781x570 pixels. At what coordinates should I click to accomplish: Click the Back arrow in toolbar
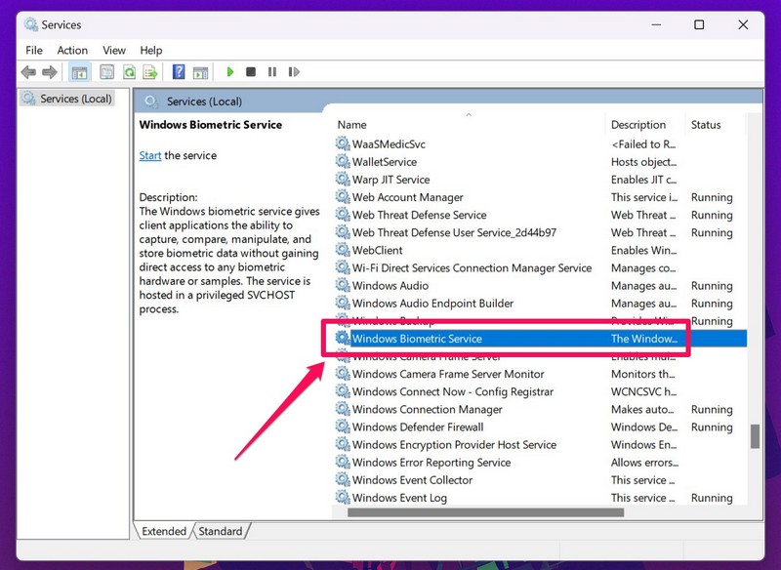click(27, 72)
